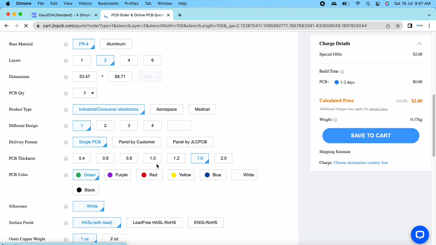Open Chrome File menu
This screenshot has height=245, width=436.
(x=41, y=4)
